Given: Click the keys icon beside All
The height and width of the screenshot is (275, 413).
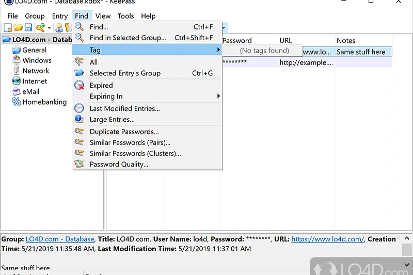Looking at the screenshot, I should [79, 62].
